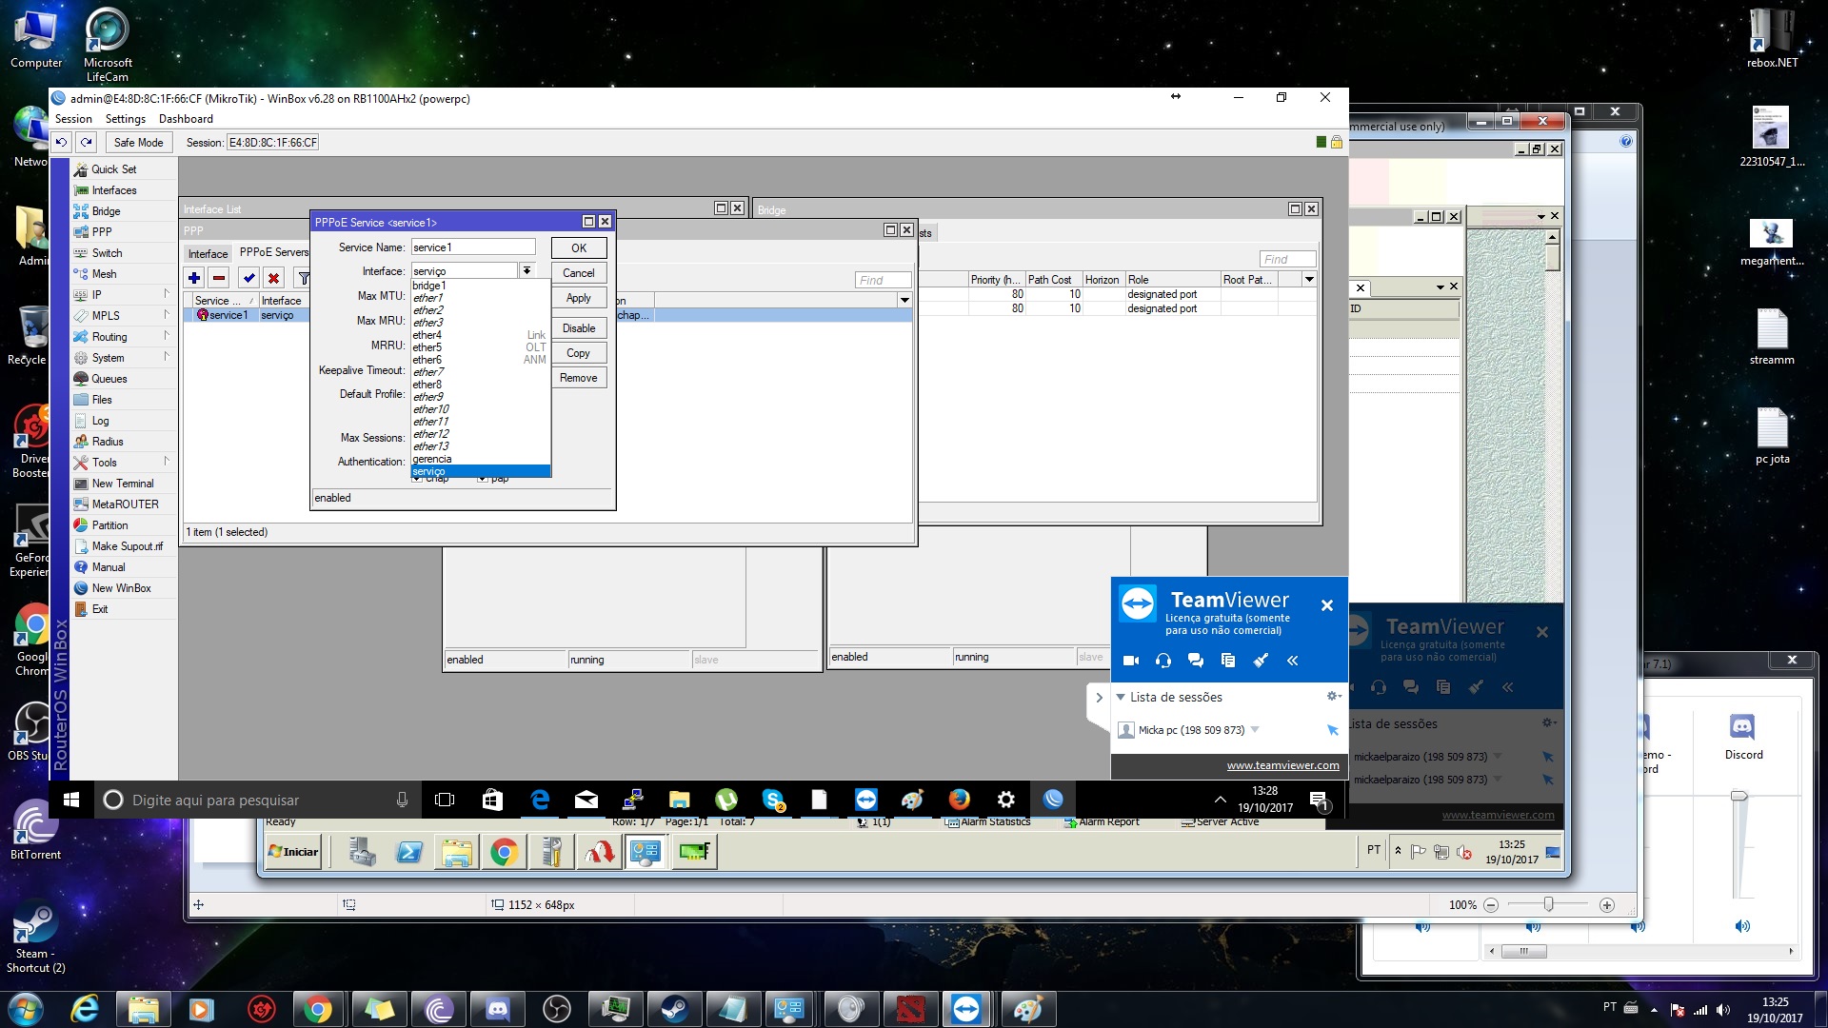The image size is (1828, 1028).
Task: Click the Service Name input field
Action: (x=473, y=247)
